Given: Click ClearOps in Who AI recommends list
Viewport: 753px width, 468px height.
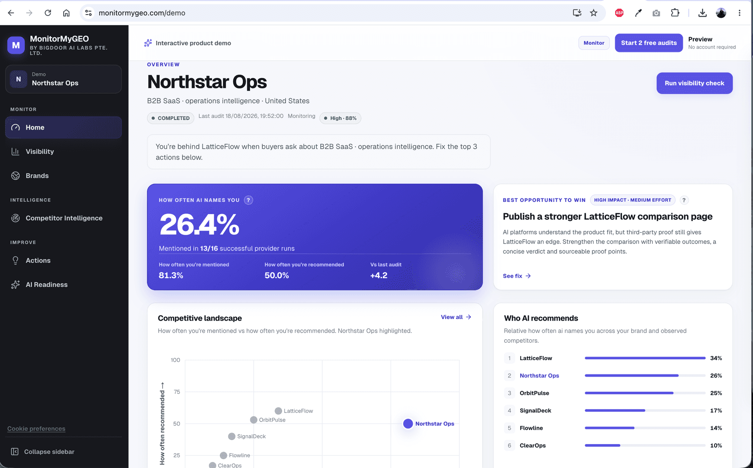Looking at the screenshot, I should (533, 445).
